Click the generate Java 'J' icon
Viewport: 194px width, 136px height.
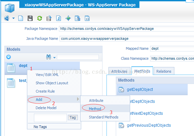[x=59, y=18]
